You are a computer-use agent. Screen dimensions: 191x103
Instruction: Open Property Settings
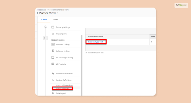(x=63, y=27)
